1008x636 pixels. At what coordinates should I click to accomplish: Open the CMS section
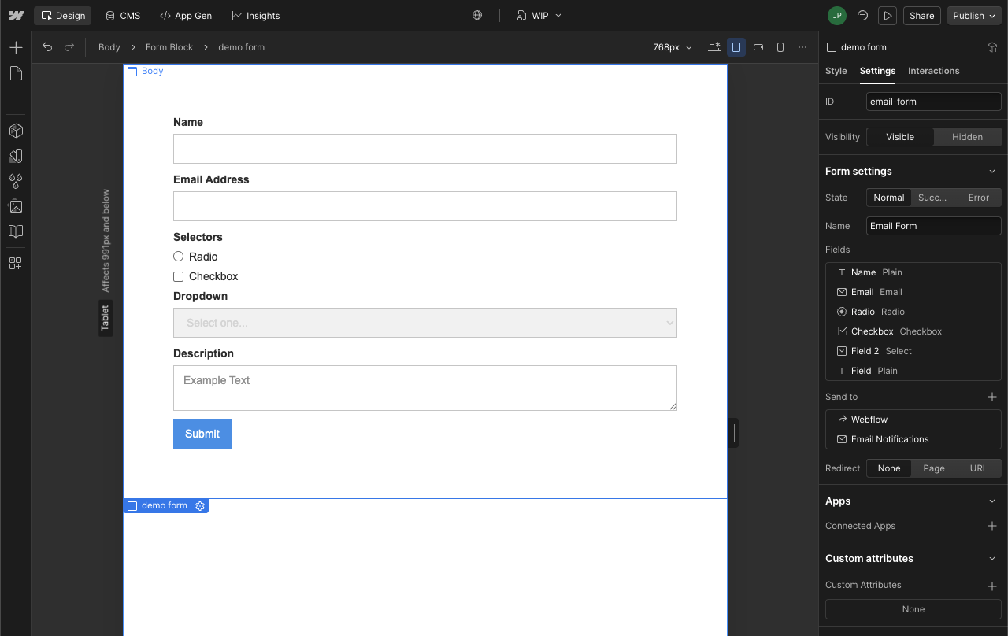click(x=122, y=15)
